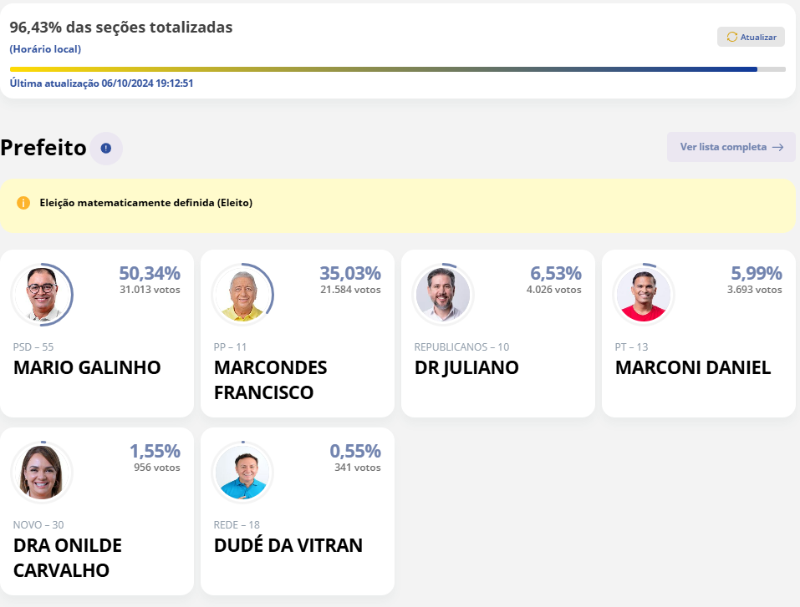The image size is (800, 607).
Task: Click the arrow icon in Ver lista completa
Action: tap(777, 147)
